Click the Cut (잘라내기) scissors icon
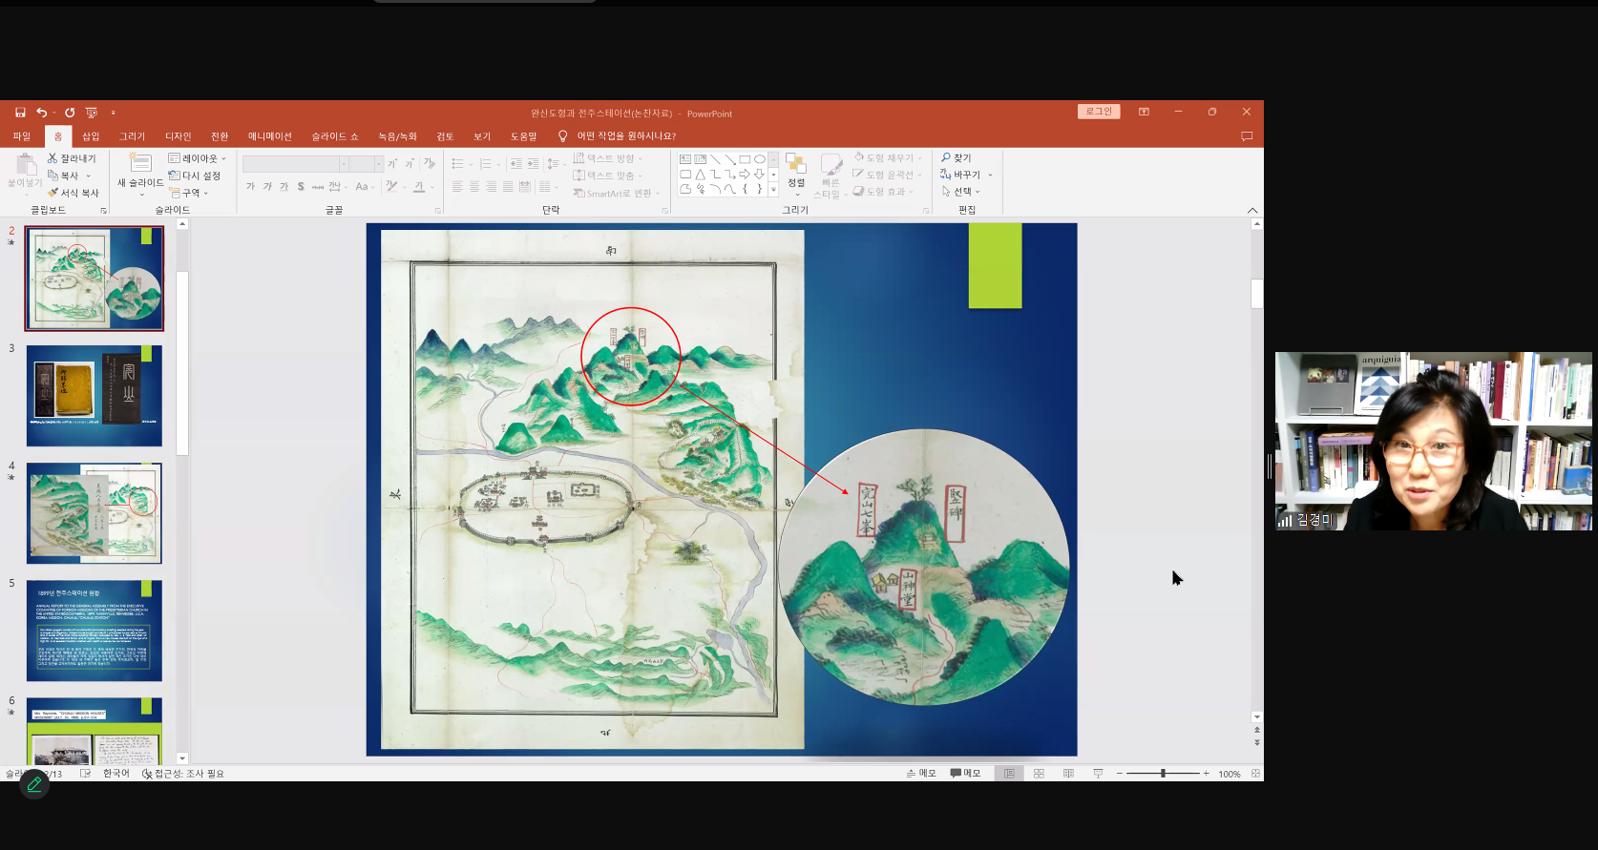 coord(53,158)
